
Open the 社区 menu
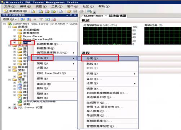[x=88, y=6]
